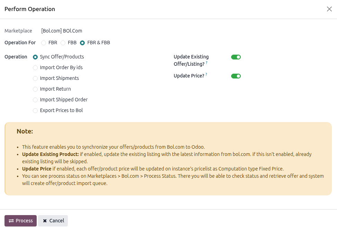The image size is (337, 231).
Task: Click the Note: heading
Action: coord(25,131)
